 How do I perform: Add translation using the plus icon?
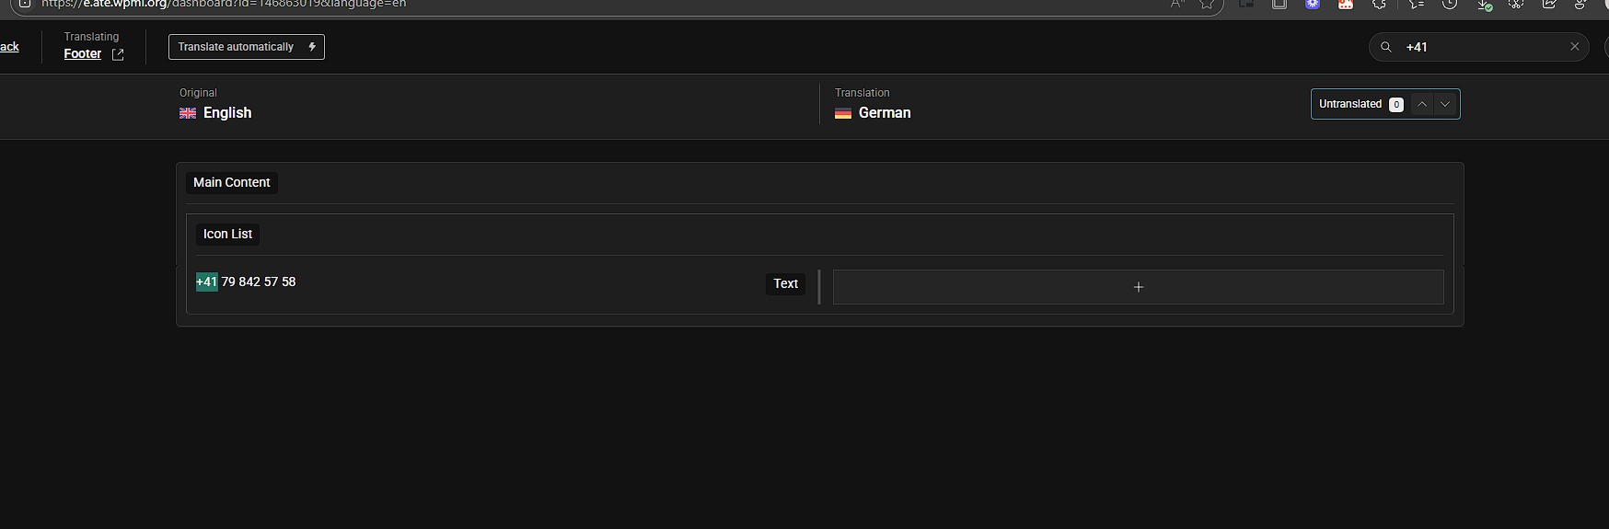click(1139, 287)
